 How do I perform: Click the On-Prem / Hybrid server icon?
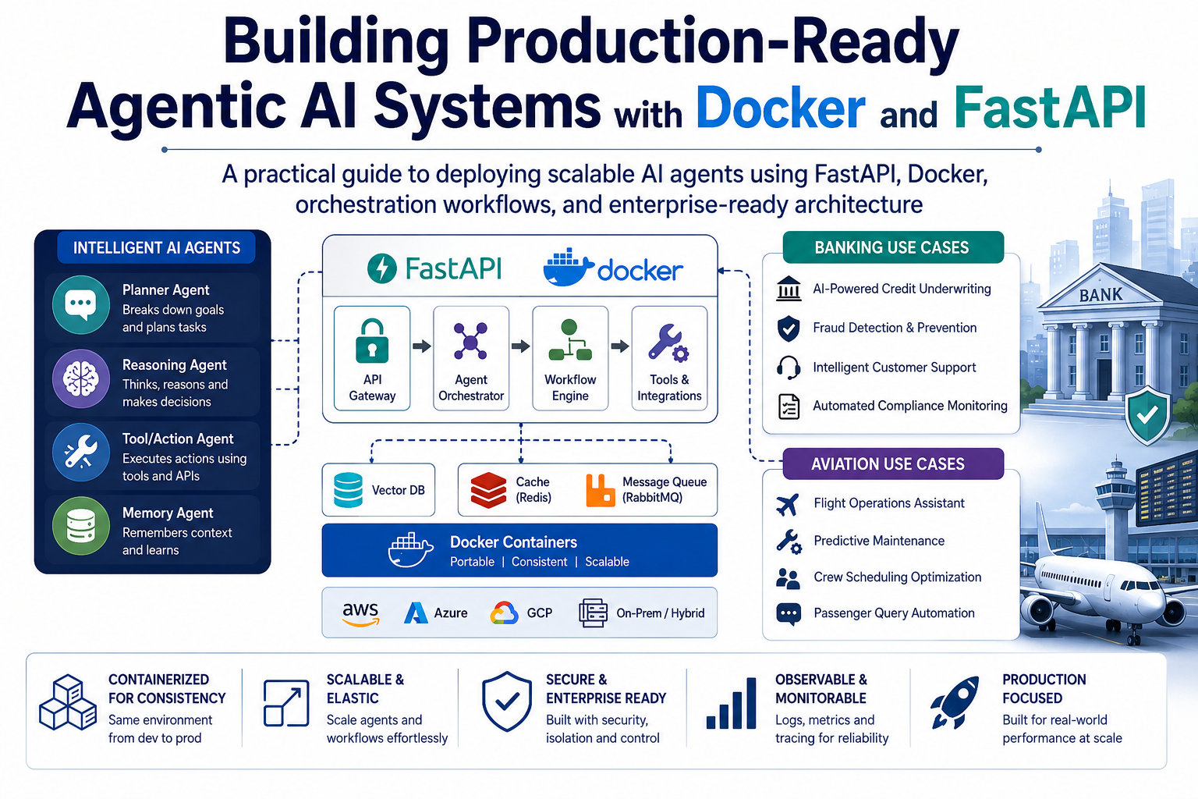[594, 613]
